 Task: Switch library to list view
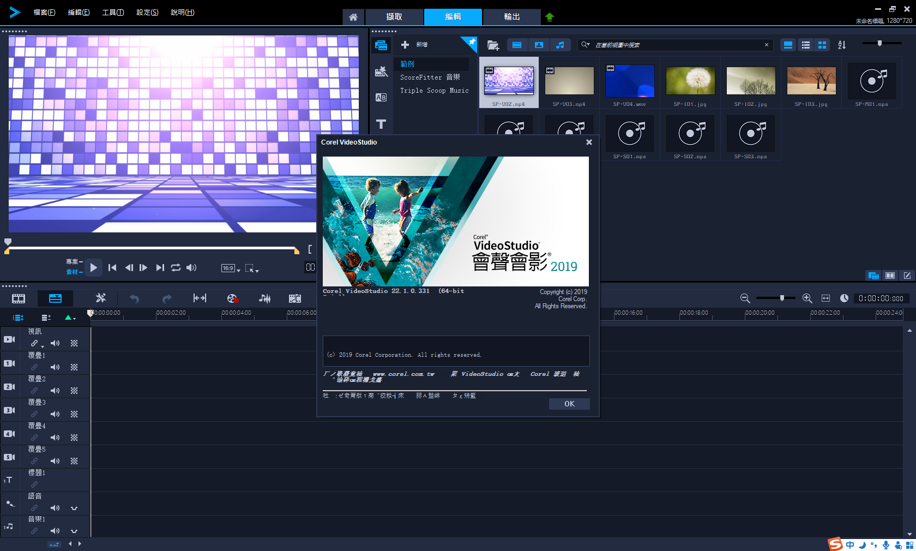tap(805, 45)
